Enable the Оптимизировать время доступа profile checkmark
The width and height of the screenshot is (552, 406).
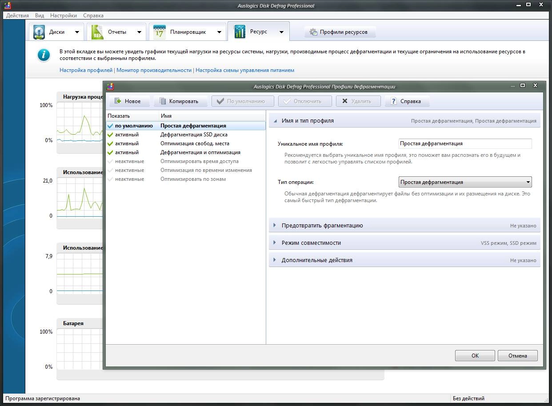(x=110, y=161)
